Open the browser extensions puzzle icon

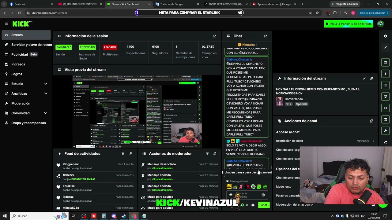[335, 13]
